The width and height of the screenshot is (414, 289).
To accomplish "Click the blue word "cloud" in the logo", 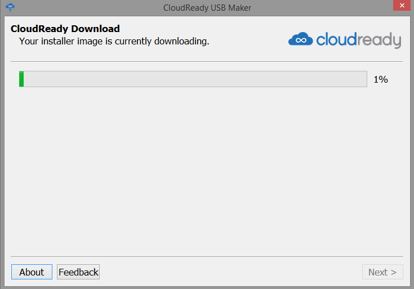I will 337,39.
